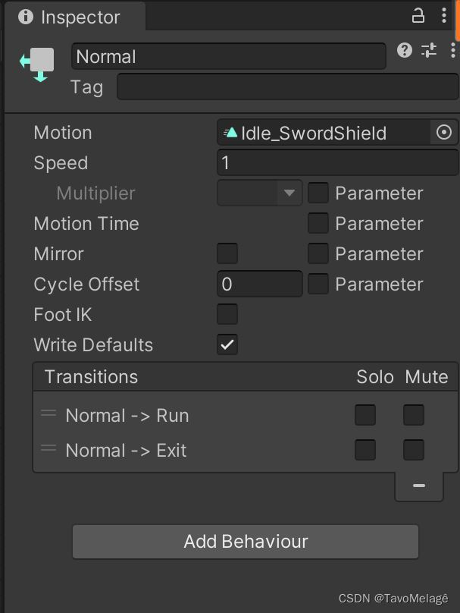Toggle the Mirror checkbox
Viewport: 460px width, 613px height.
coord(227,253)
